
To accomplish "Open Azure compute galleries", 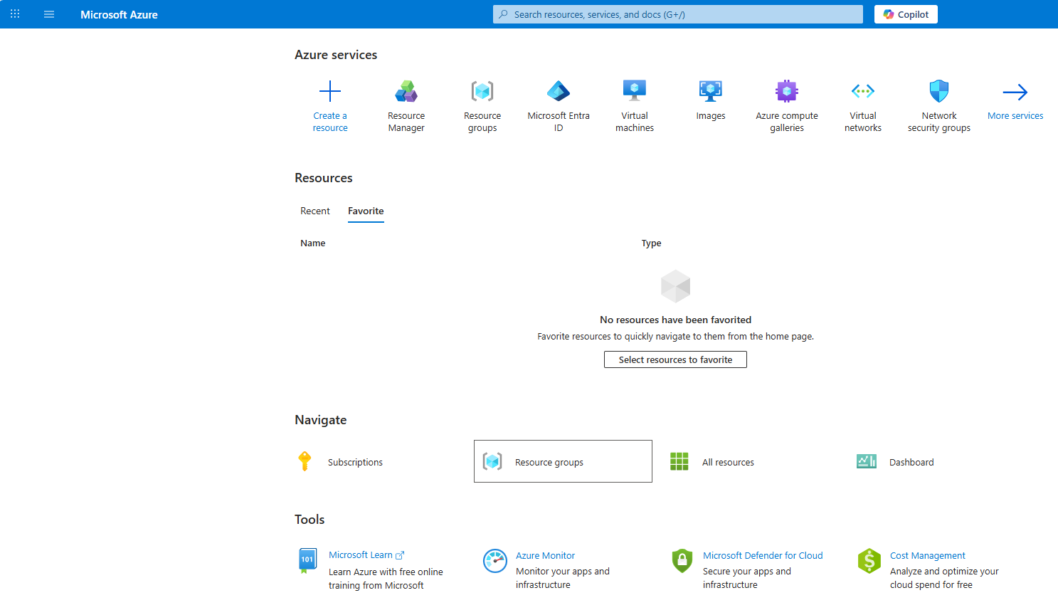I will pos(786,91).
